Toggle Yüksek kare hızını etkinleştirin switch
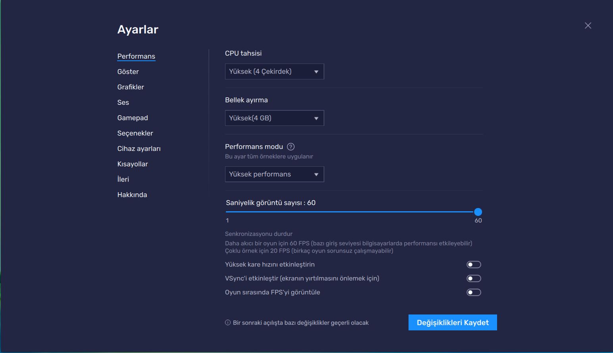Screen dimensions: 613x353 [x=474, y=264]
